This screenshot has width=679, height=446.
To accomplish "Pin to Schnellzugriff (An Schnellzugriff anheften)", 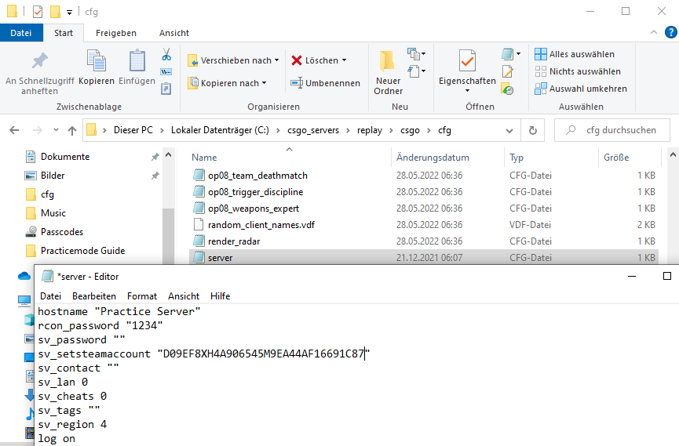I will pyautogui.click(x=39, y=73).
